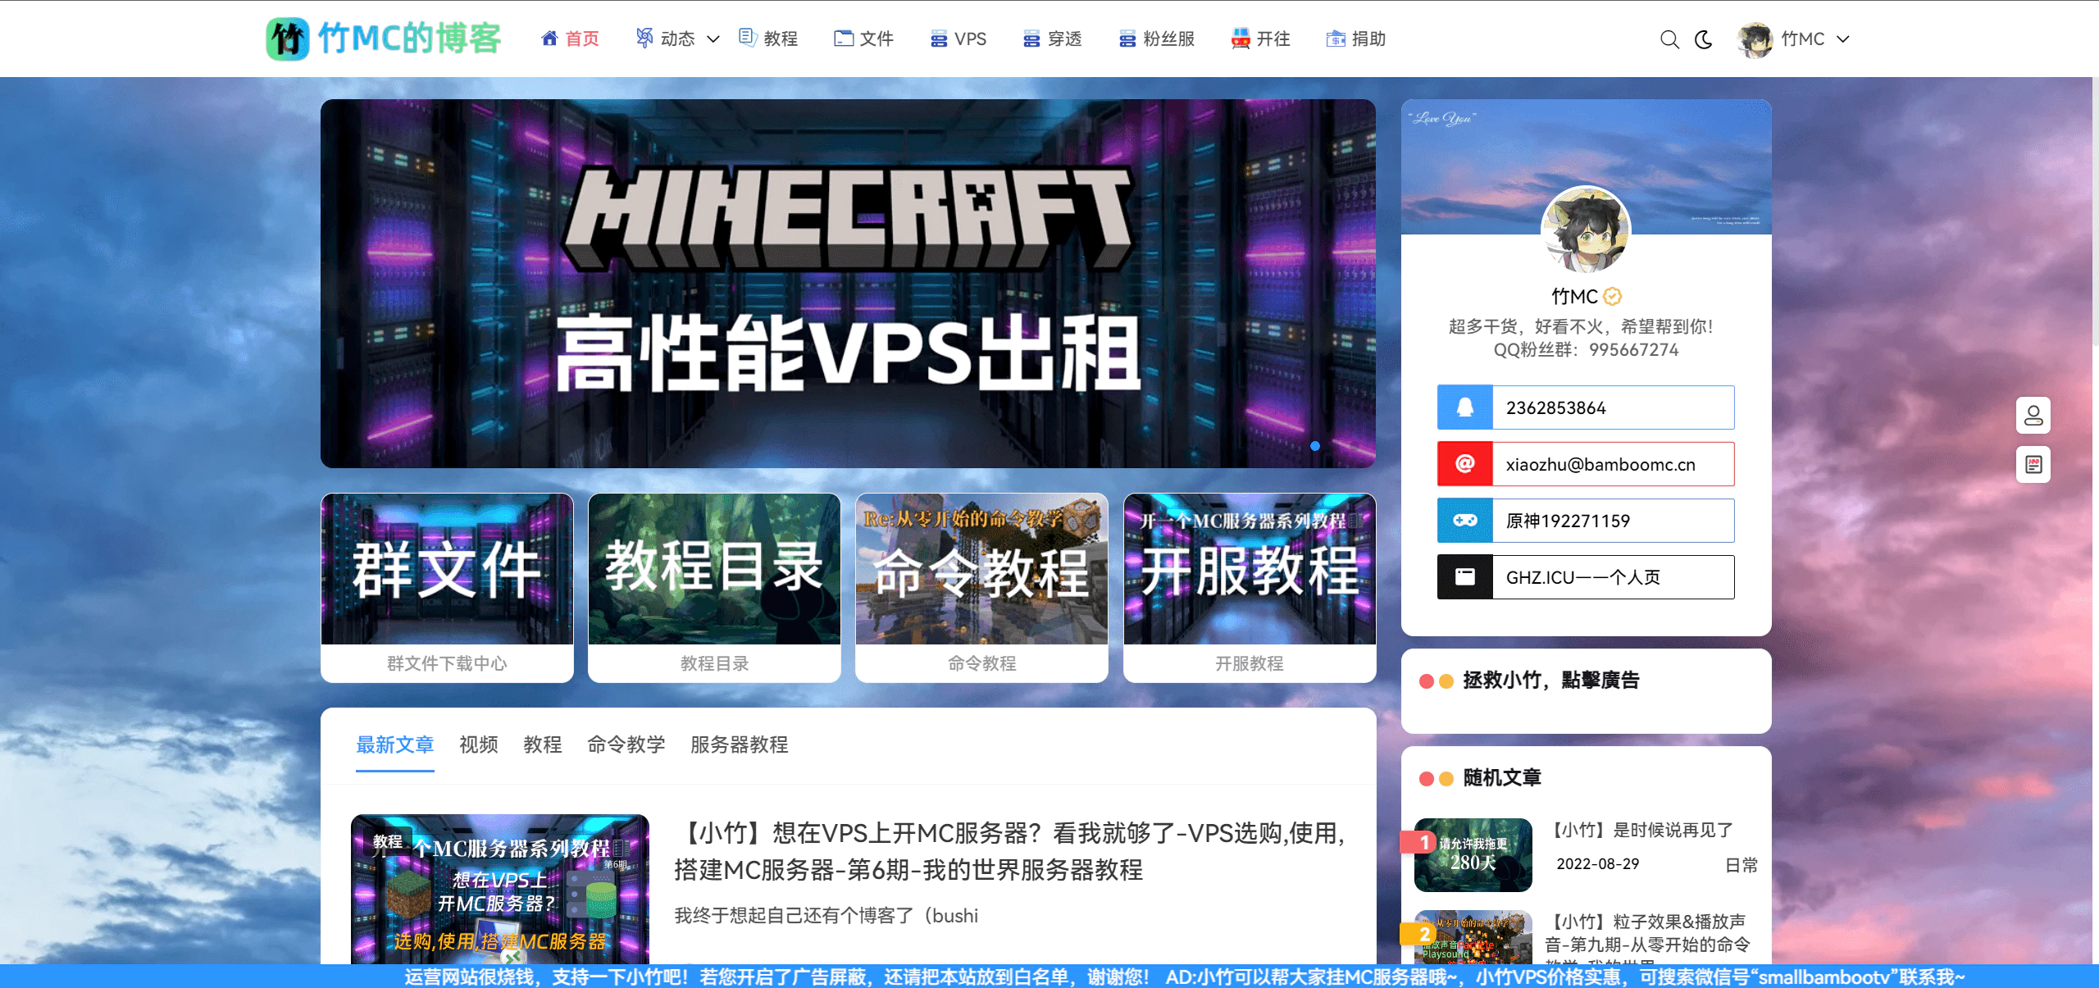
Task: Toggle dark mode moon icon
Action: (1704, 39)
